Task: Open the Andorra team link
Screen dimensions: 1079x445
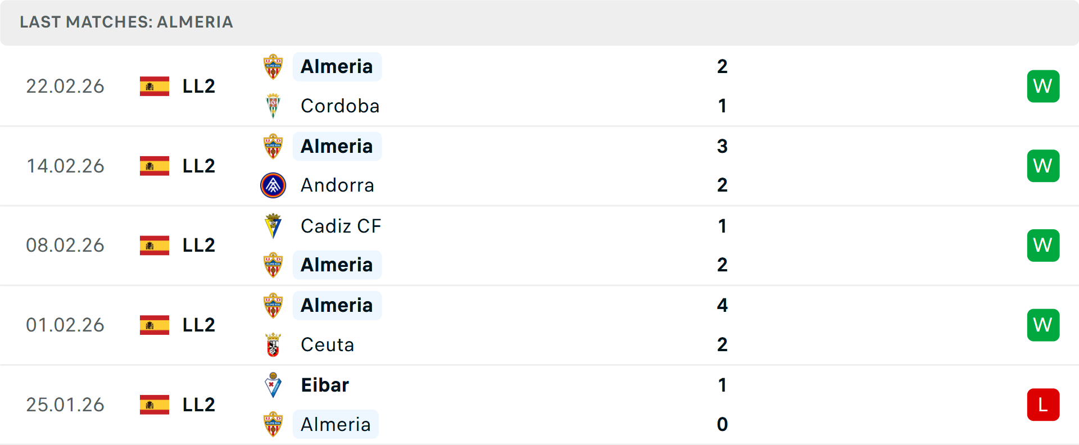Action: pyautogui.click(x=337, y=185)
